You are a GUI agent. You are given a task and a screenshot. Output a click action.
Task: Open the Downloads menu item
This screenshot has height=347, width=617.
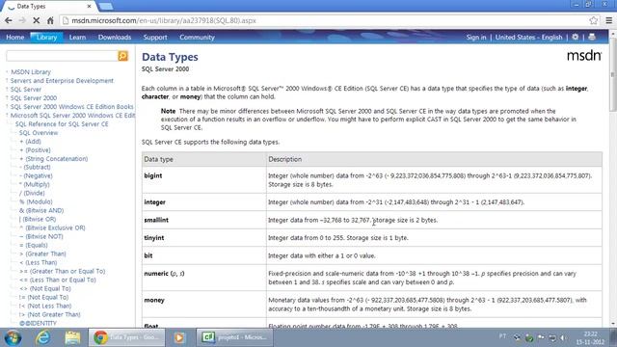tap(115, 38)
